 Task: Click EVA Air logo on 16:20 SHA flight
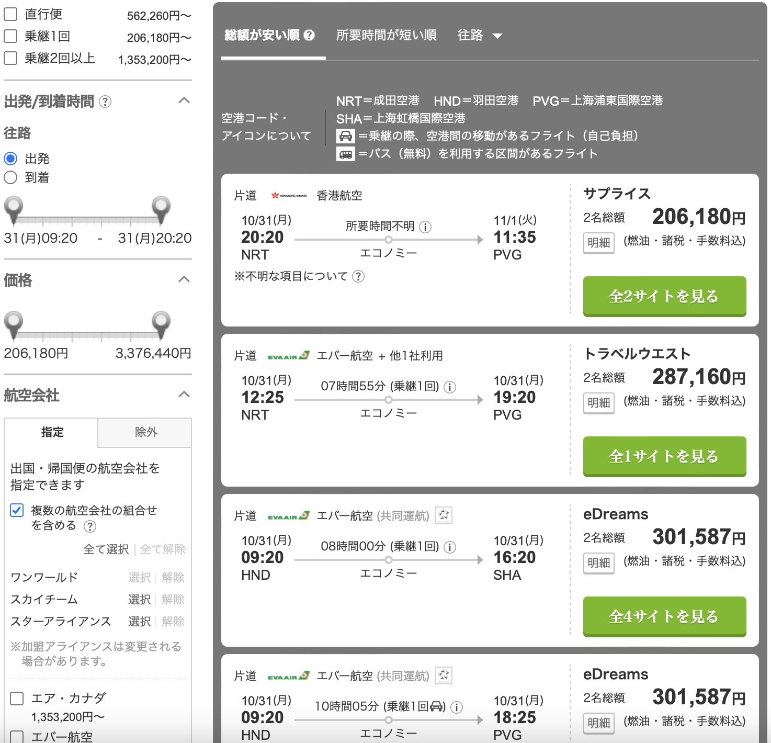point(289,516)
